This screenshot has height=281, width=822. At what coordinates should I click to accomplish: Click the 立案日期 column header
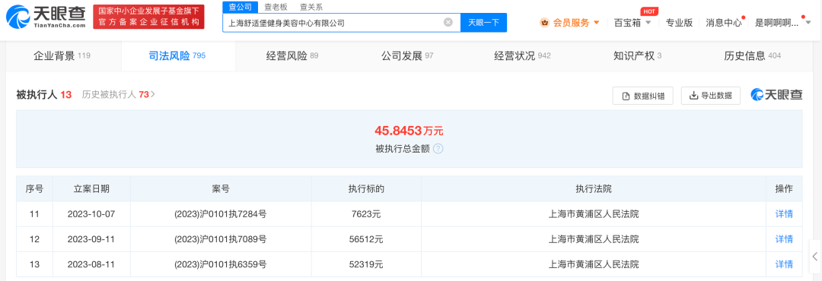(x=91, y=189)
